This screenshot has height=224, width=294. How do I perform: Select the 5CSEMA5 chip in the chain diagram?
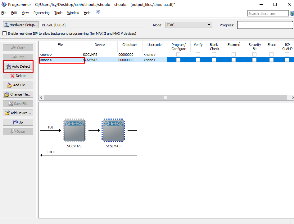(x=113, y=130)
